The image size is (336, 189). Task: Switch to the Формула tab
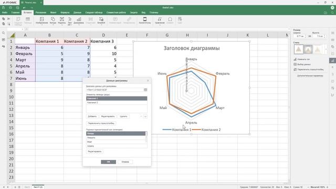tap(65, 13)
